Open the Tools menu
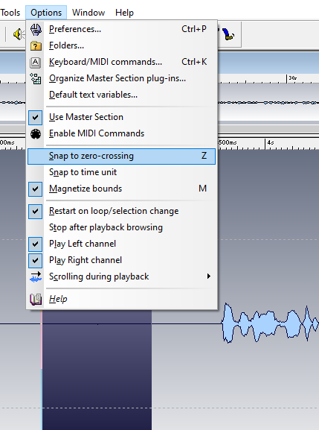The height and width of the screenshot is (430, 319). [x=10, y=13]
